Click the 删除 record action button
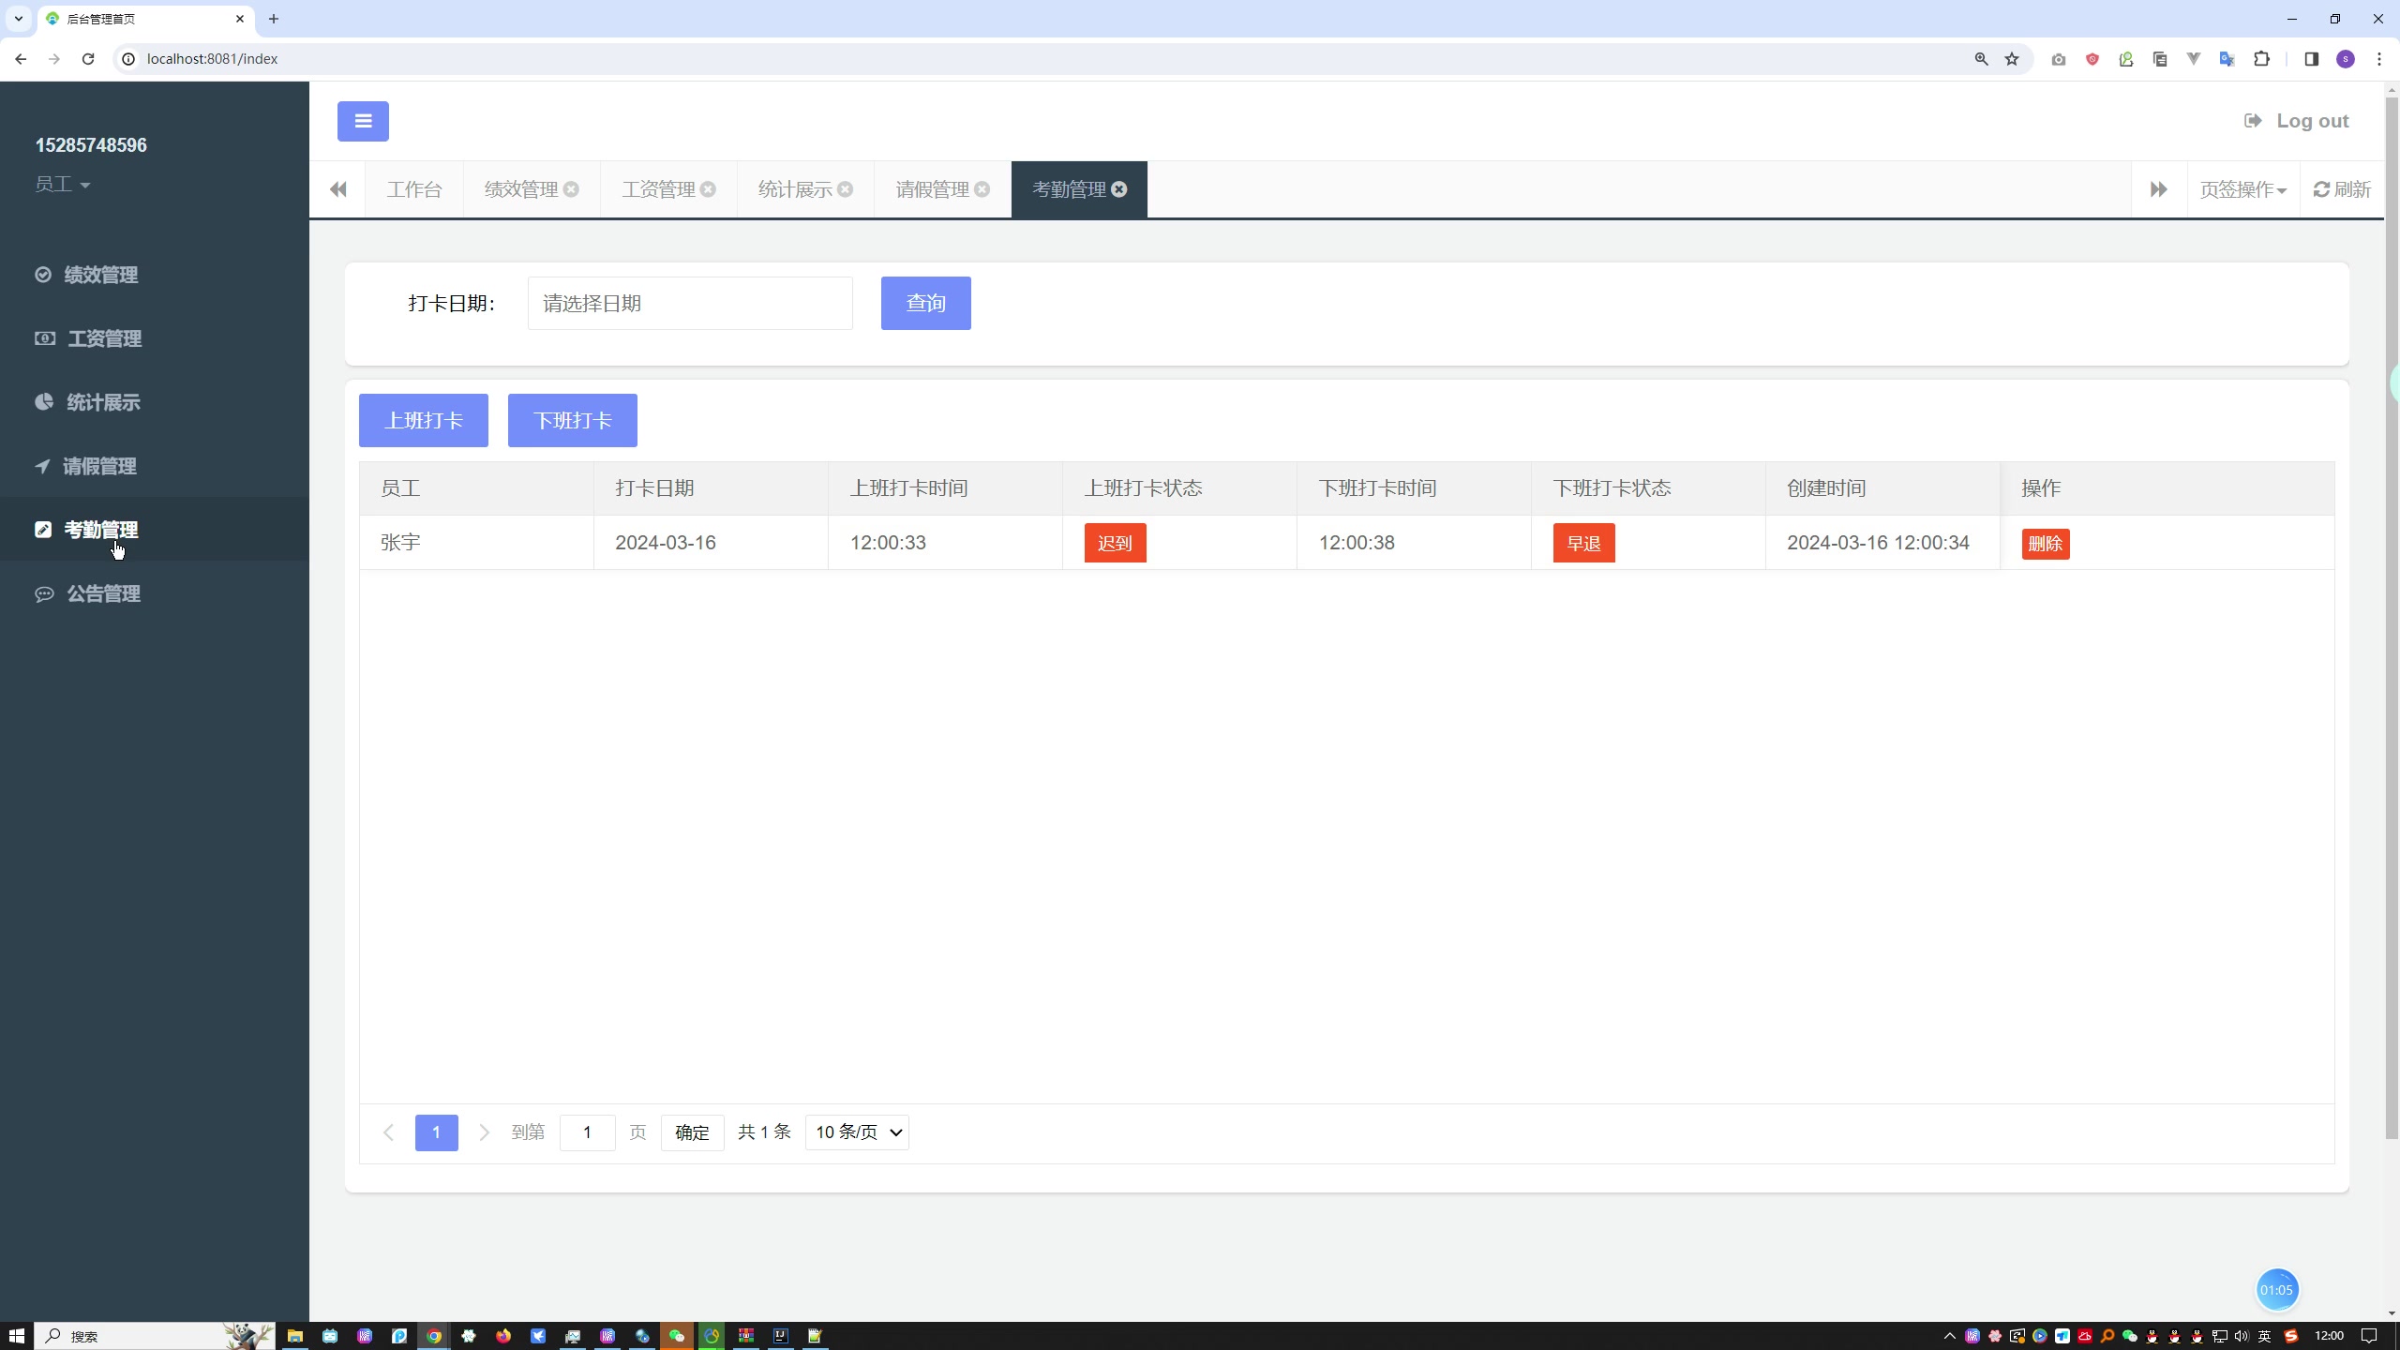This screenshot has width=2400, height=1350. (x=2046, y=542)
